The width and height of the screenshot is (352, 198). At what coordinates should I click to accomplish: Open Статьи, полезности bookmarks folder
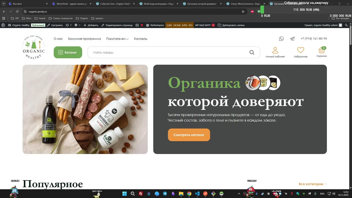point(61,18)
